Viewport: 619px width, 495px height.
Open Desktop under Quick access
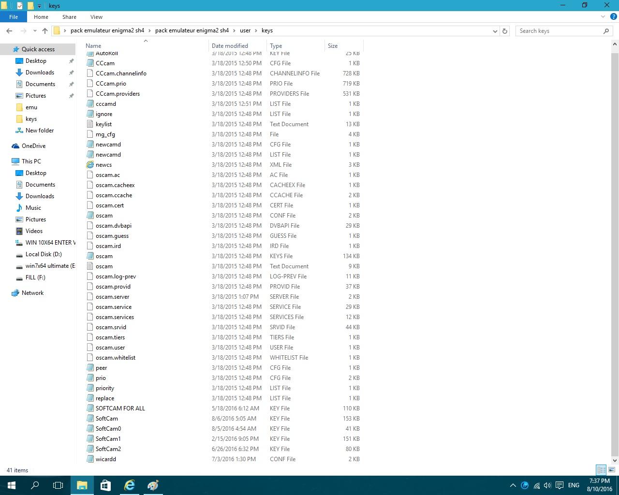36,61
